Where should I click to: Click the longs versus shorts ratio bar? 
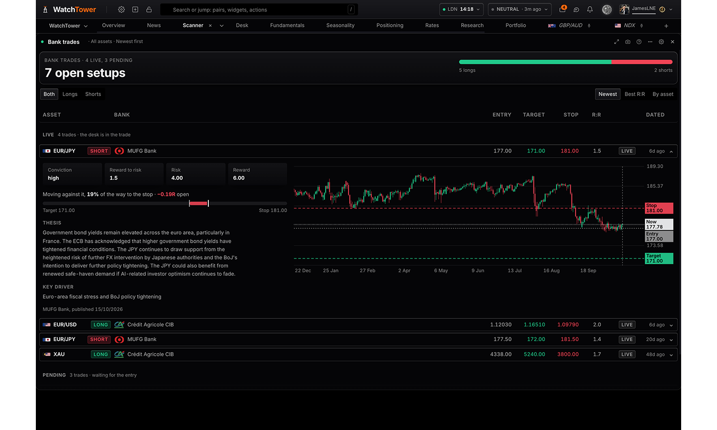coord(565,62)
